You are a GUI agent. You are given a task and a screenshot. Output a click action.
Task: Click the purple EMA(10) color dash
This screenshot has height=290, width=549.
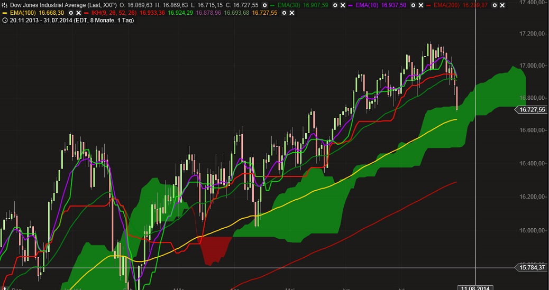tap(351, 5)
